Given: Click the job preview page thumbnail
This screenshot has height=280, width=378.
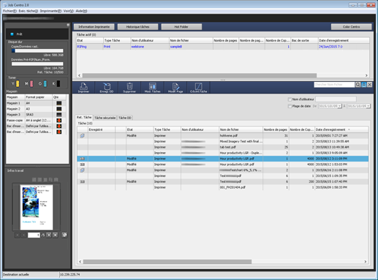Looking at the screenshot, I should (37, 208).
